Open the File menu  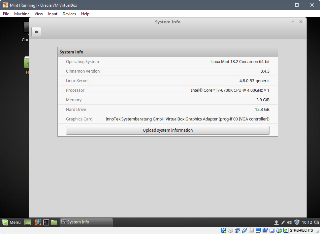[x=6, y=14]
